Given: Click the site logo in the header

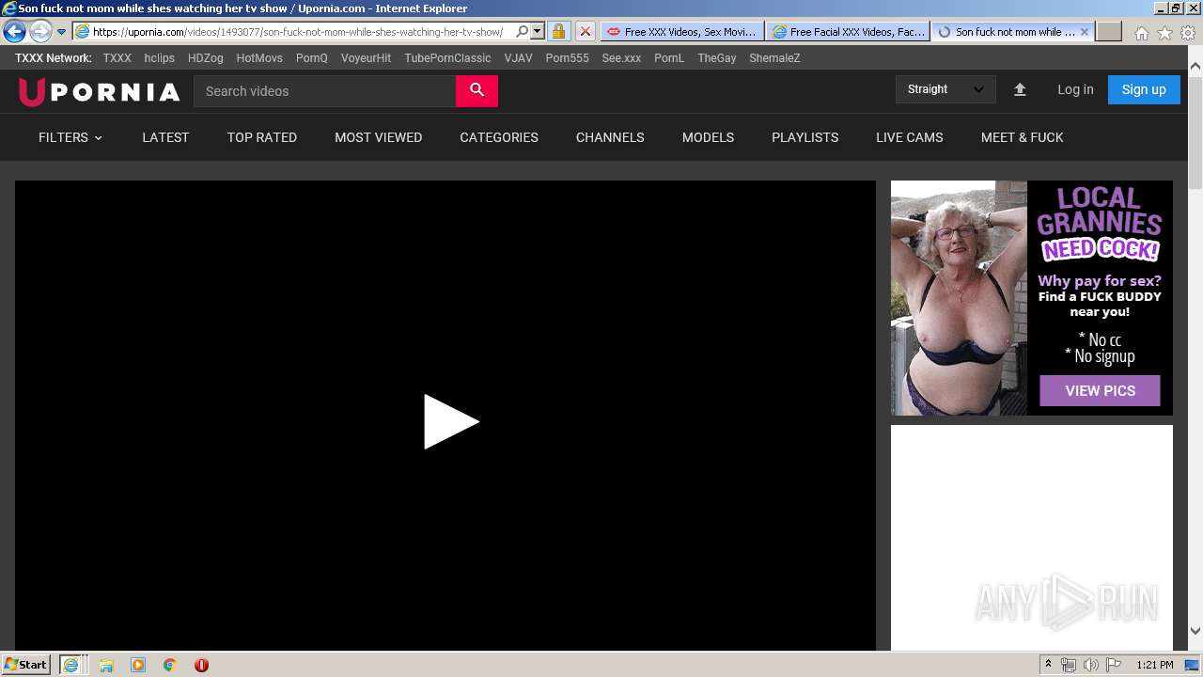Looking at the screenshot, I should [x=99, y=91].
